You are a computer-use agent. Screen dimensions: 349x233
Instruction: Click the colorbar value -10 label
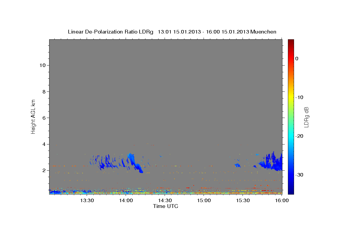(299, 97)
